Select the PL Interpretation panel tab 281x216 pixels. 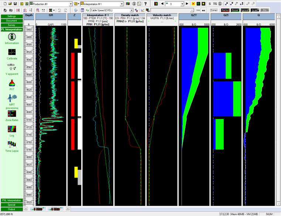coord(12,30)
